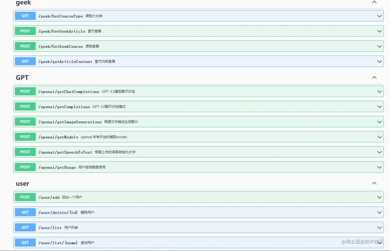Click GET badge for /geek/GetCourseType
This screenshot has width=390, height=251.
[x=25, y=16]
